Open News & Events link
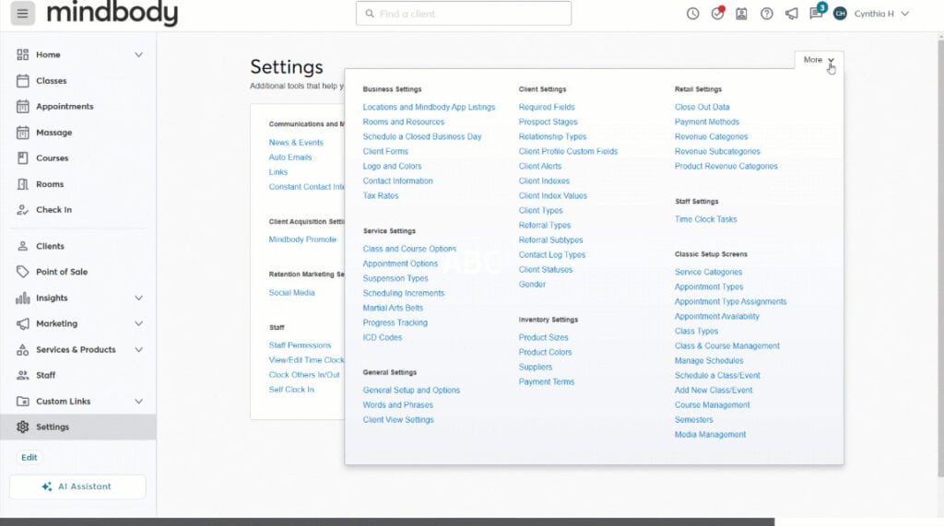This screenshot has height=526, width=944. [296, 143]
